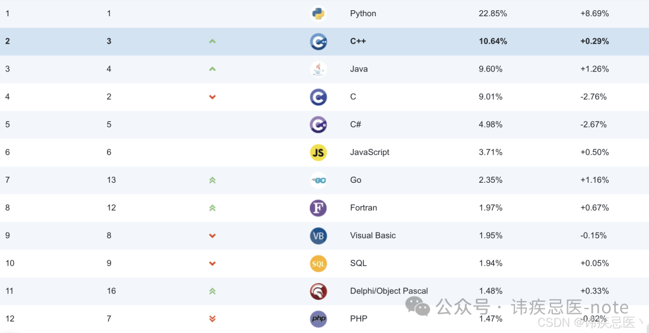The image size is (649, 333).
Task: Click the -2.76% change value
Action: (594, 97)
